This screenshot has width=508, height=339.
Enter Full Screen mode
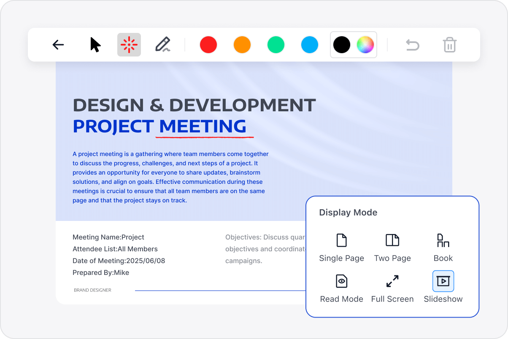(392, 288)
